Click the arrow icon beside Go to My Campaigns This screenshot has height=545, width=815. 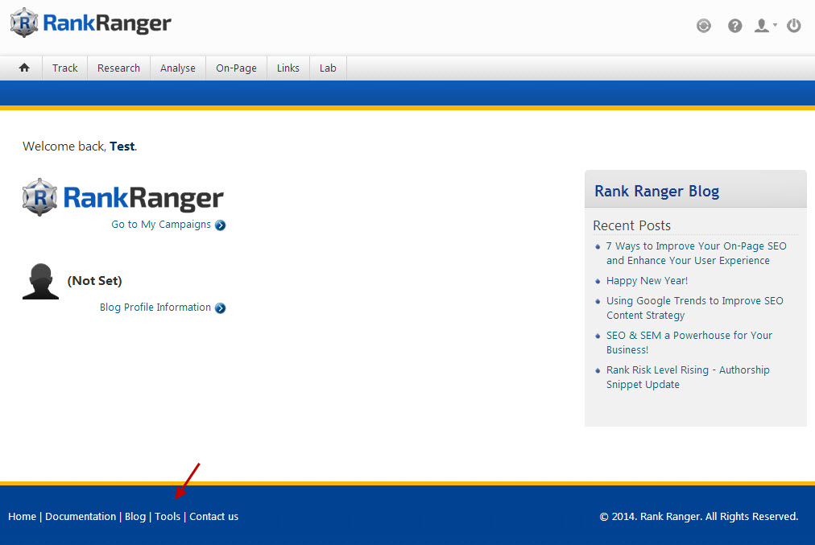click(221, 225)
